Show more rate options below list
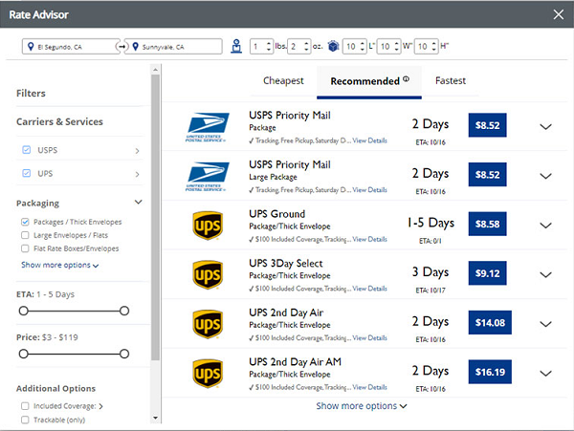574x431 pixels. (x=362, y=406)
